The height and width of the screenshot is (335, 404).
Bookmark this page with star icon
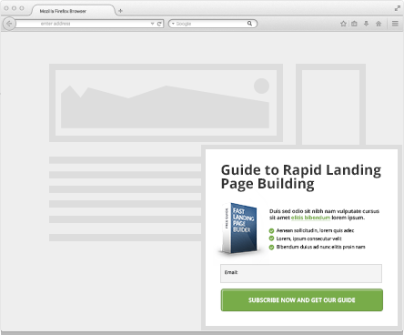343,24
